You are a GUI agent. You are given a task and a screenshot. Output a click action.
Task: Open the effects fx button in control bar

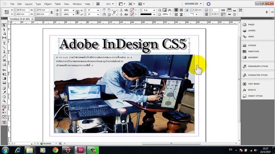click(x=170, y=10)
